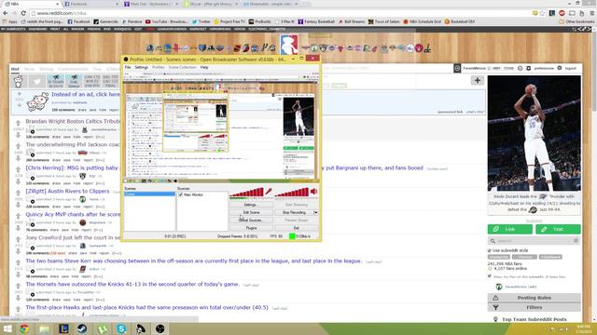
Task: Expand the Posting Rules section
Action: tap(534, 298)
